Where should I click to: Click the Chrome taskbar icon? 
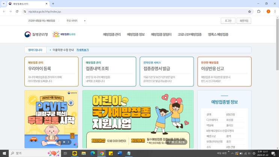[102, 153]
